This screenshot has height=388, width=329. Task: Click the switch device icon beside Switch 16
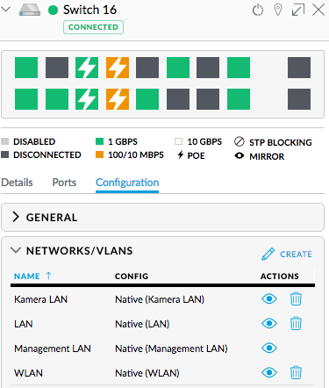pyautogui.click(x=30, y=10)
